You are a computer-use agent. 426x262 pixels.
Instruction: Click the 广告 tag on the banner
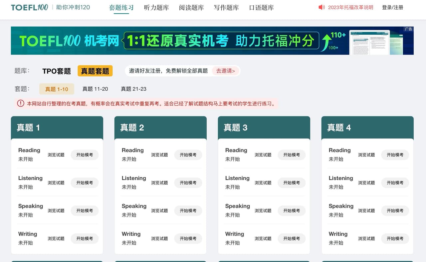pos(408,29)
